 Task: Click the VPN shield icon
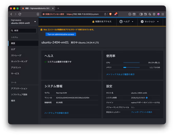[x=154, y=14]
